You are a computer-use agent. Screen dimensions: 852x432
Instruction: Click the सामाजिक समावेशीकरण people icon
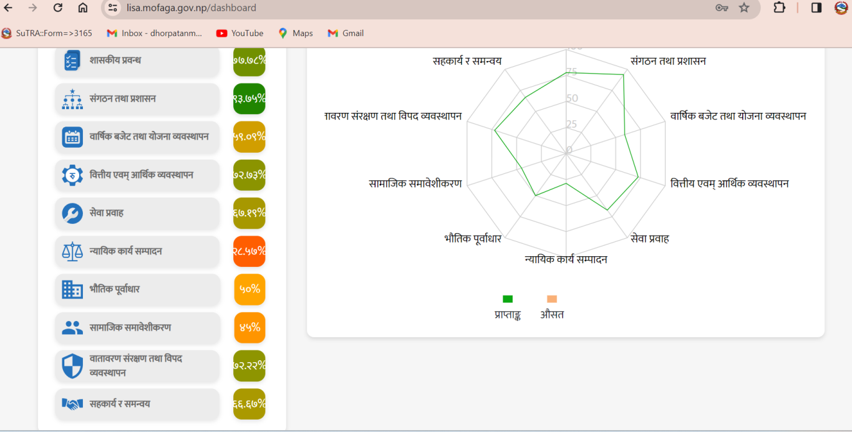tap(72, 328)
